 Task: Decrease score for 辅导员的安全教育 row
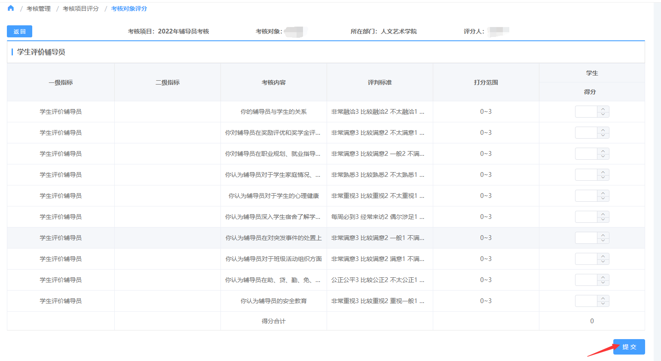pyautogui.click(x=603, y=304)
